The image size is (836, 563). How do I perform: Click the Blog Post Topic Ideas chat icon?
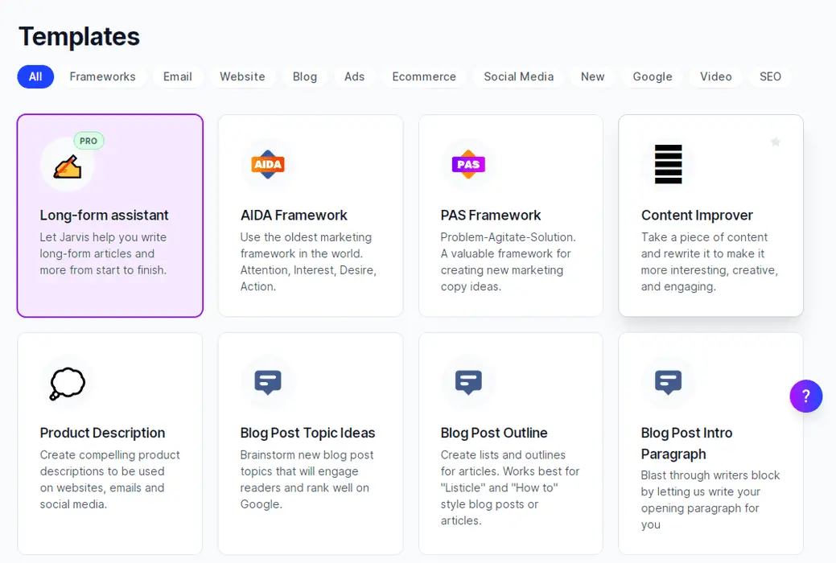click(x=268, y=382)
